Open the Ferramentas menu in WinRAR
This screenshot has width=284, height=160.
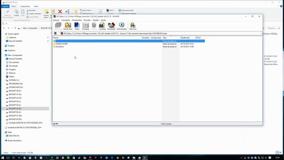pyautogui.click(x=77, y=20)
